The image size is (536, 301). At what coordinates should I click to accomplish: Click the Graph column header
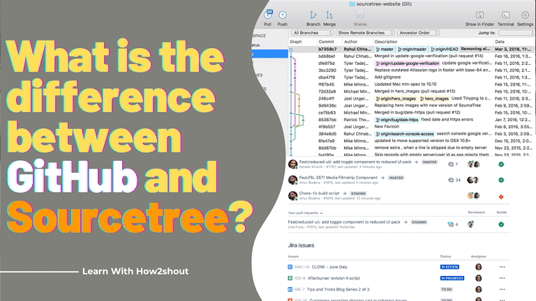[x=296, y=42]
